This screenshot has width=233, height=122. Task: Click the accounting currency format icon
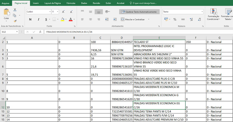pos(166,19)
